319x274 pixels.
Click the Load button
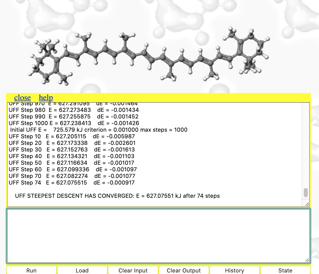point(82,270)
